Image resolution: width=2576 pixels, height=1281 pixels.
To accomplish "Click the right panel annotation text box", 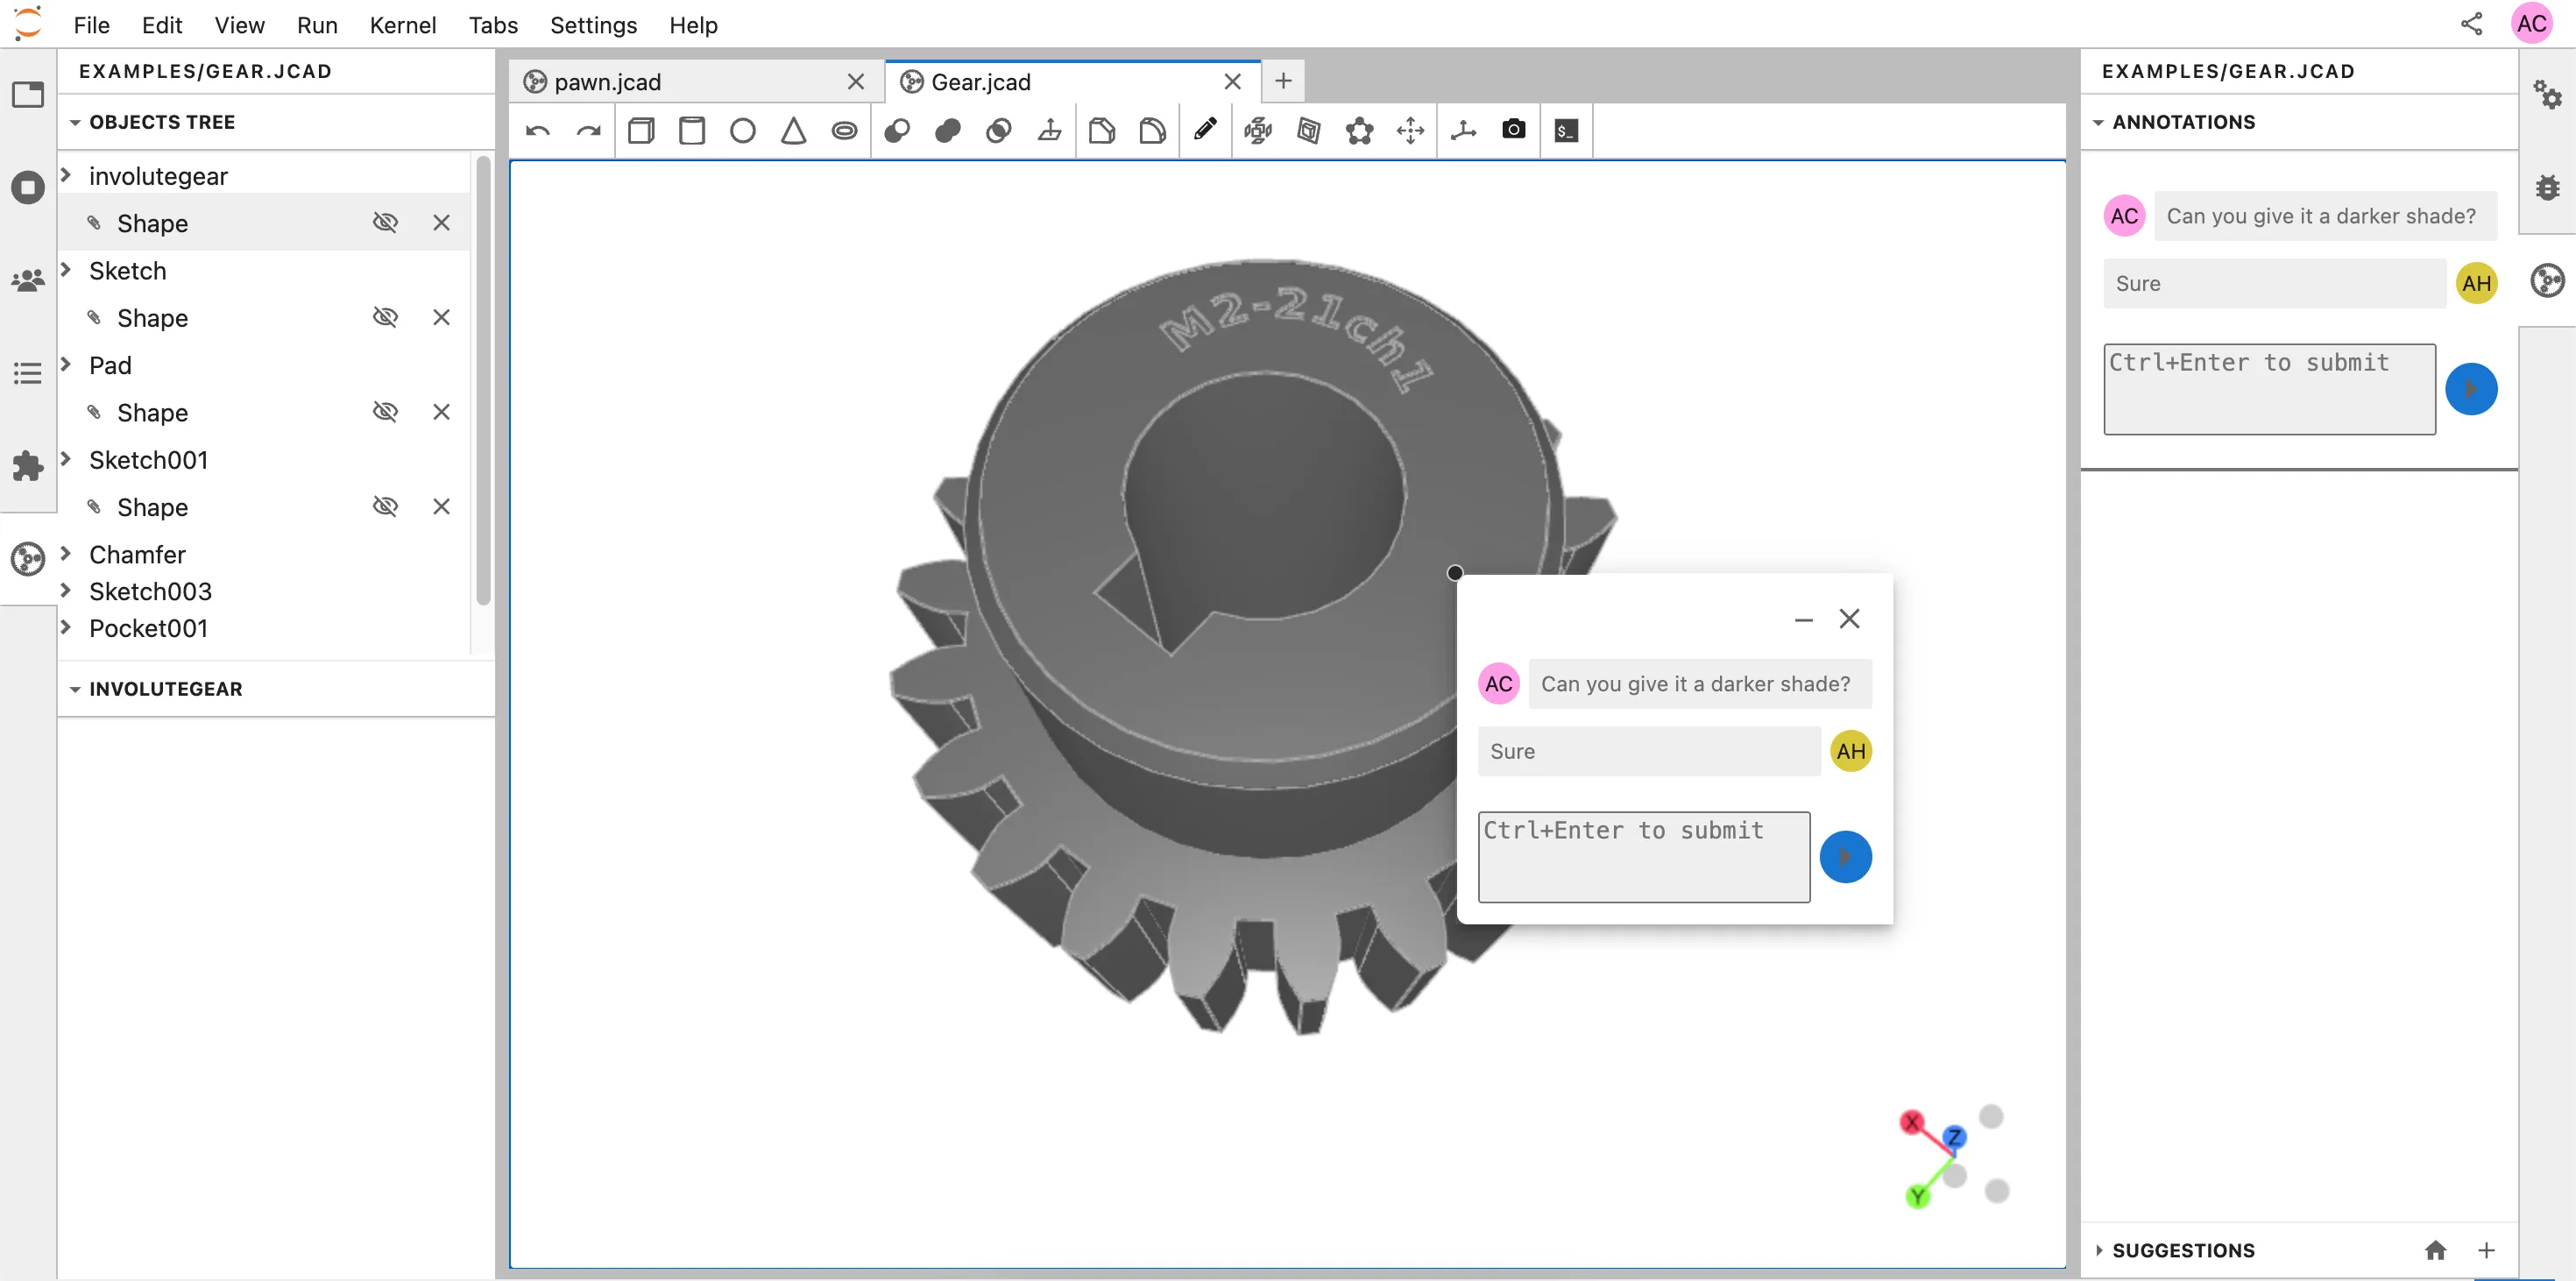I will (x=2269, y=389).
